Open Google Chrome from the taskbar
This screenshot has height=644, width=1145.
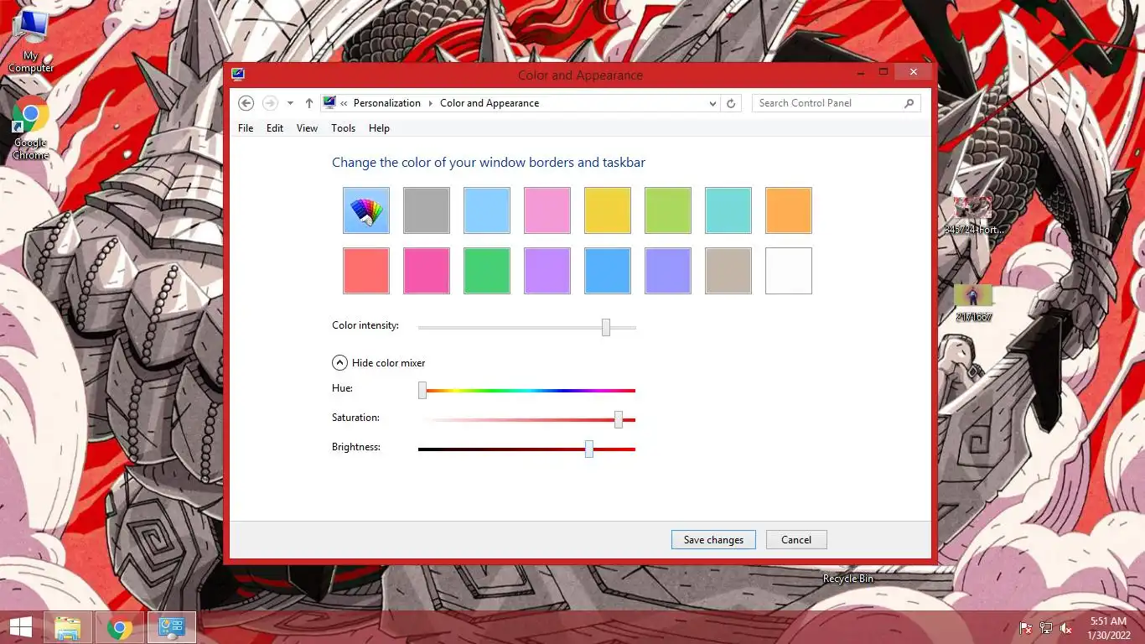[120, 627]
